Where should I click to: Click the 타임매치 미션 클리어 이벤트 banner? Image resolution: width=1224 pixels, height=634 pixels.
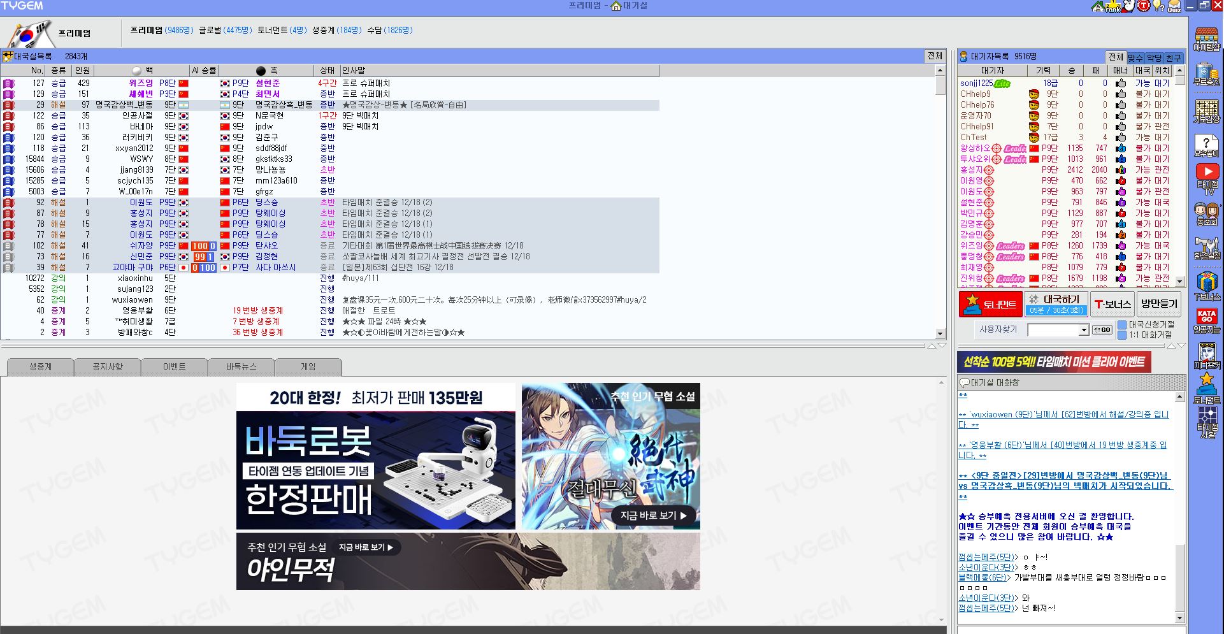1055,362
